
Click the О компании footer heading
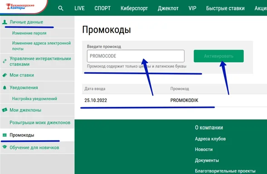point(209,127)
